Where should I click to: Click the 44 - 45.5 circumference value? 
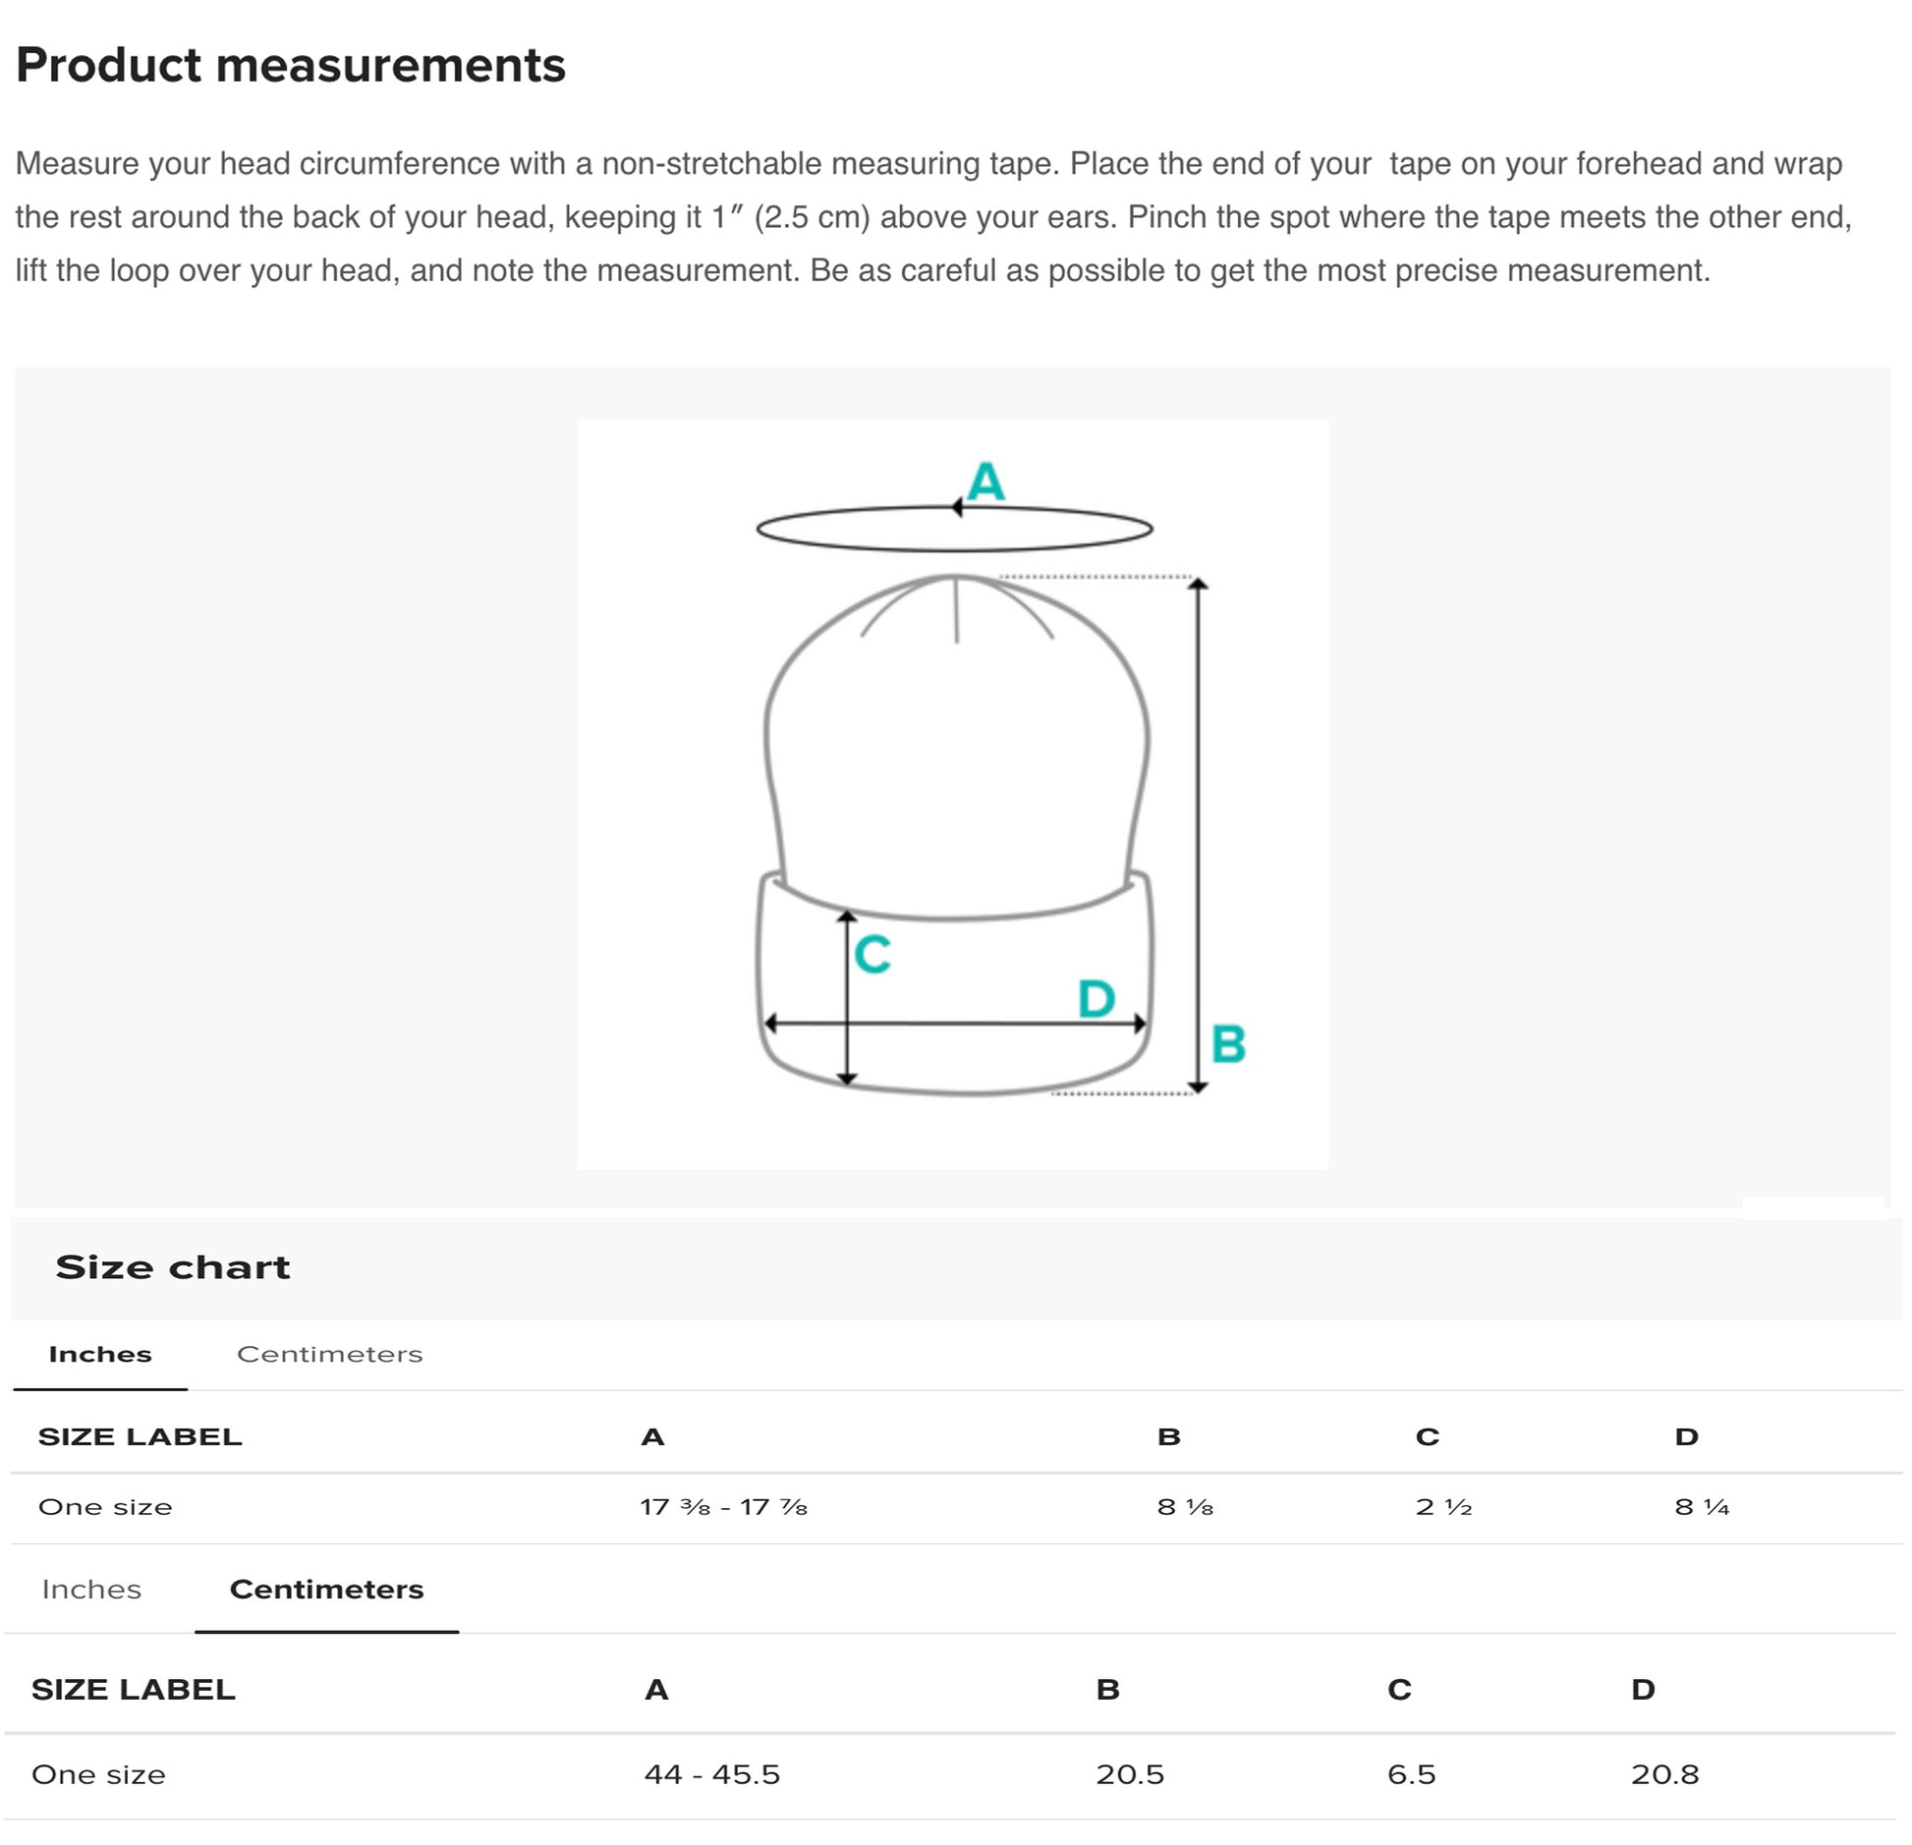coord(712,1774)
